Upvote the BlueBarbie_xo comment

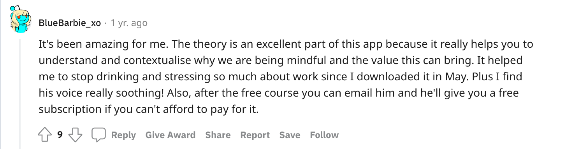(x=45, y=135)
